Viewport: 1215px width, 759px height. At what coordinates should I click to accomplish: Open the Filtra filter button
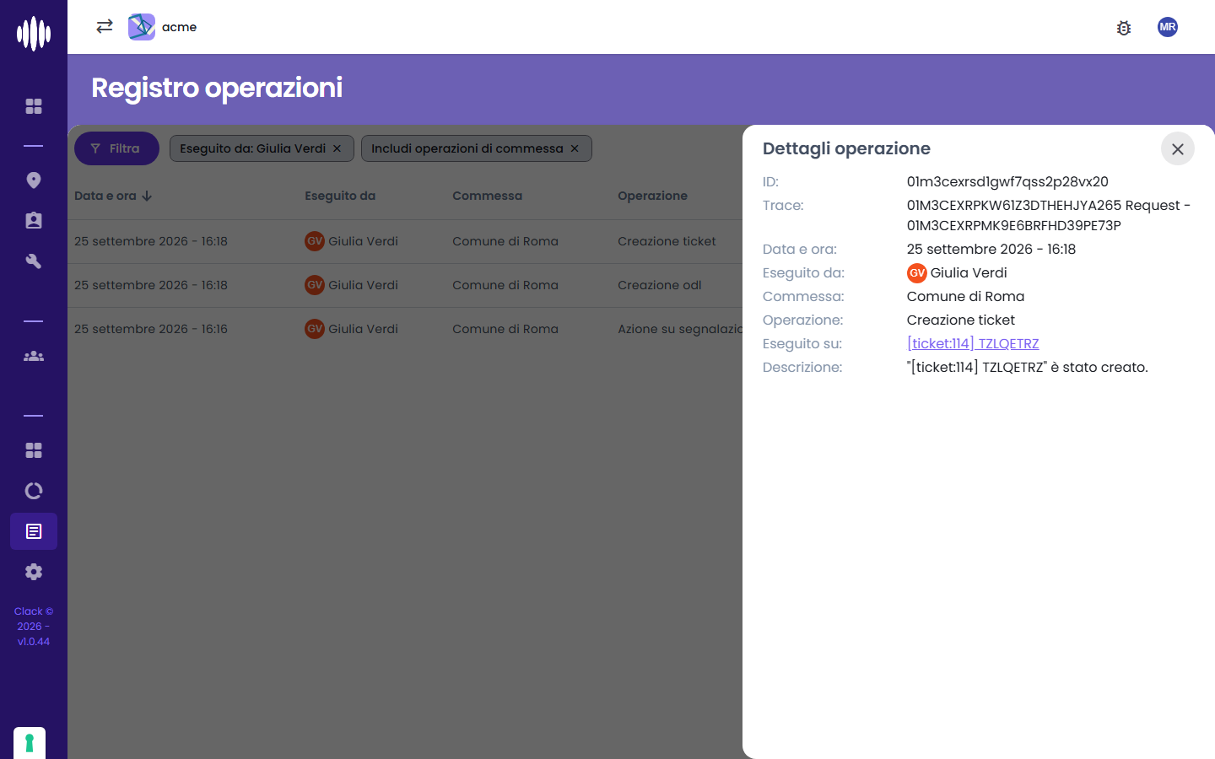[x=116, y=148]
